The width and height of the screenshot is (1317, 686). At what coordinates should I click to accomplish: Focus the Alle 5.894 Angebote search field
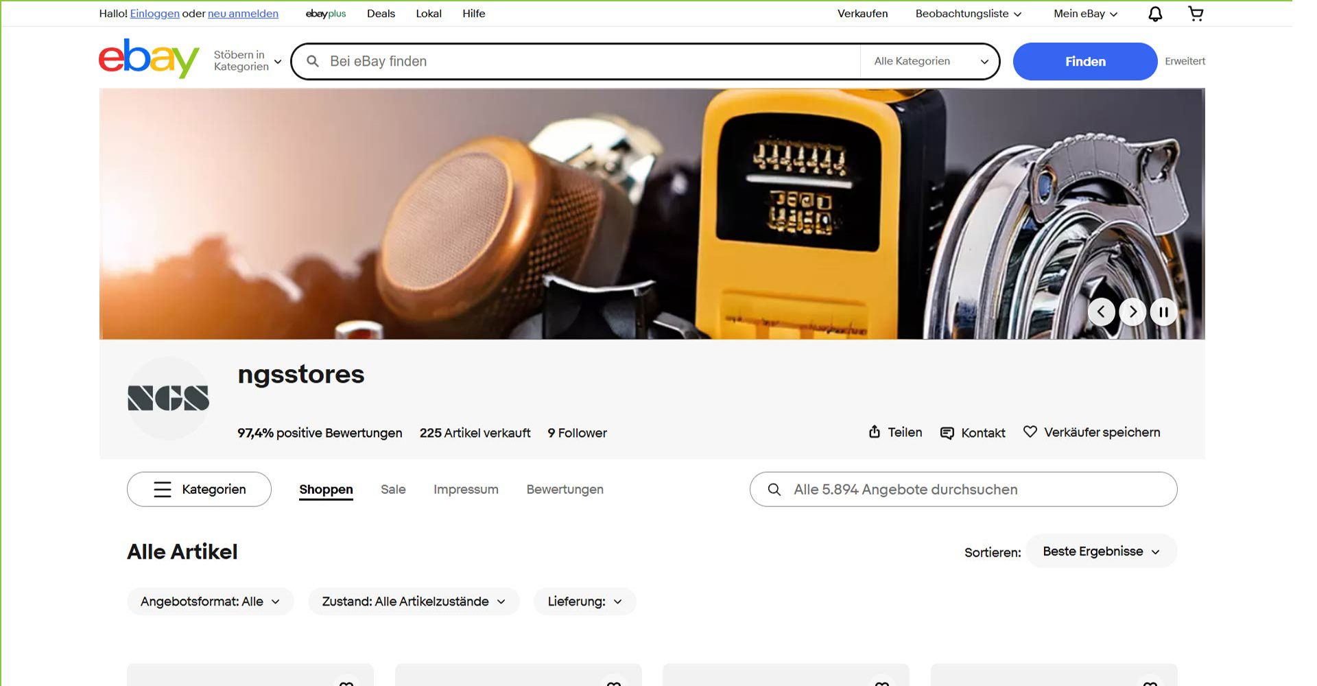coord(974,490)
